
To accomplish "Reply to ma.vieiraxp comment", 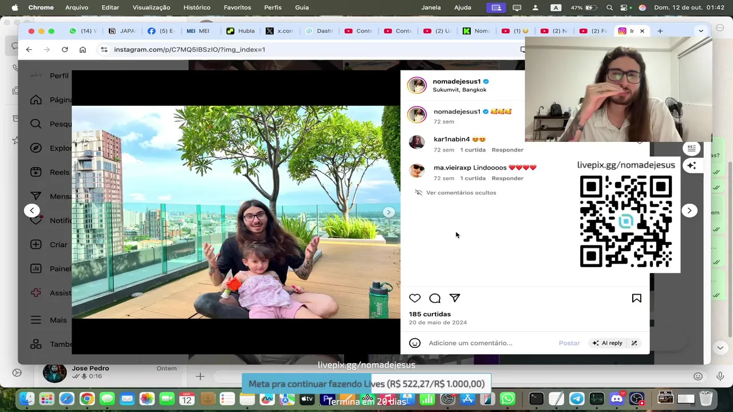I will [507, 179].
